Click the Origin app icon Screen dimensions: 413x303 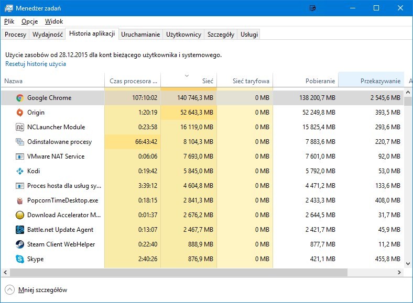click(20, 113)
